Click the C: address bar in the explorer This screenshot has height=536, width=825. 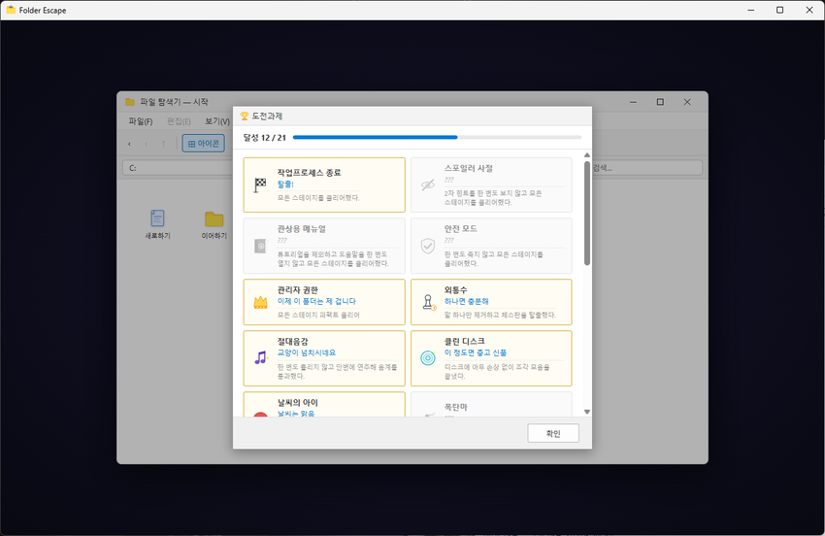177,168
